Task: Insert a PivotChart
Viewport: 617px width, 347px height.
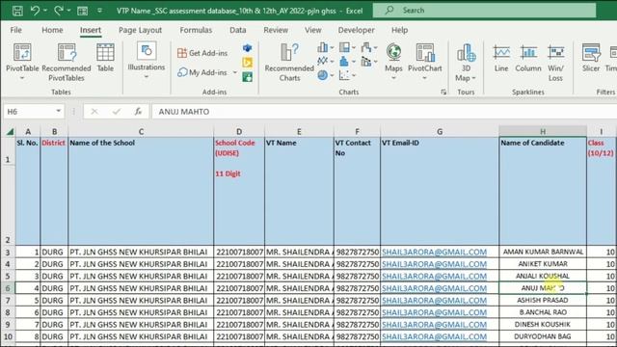Action: coord(425,62)
